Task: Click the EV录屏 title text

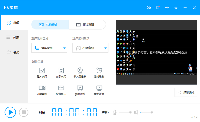Action: click(11, 8)
